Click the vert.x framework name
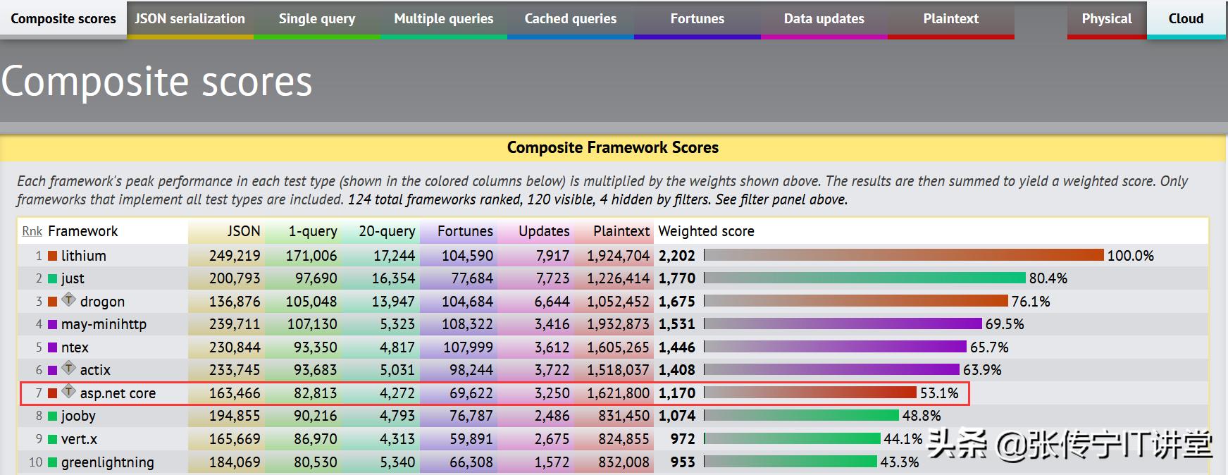Image resolution: width=1228 pixels, height=475 pixels. pos(79,439)
